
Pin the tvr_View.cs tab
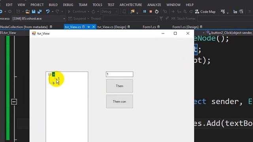click(89, 27)
